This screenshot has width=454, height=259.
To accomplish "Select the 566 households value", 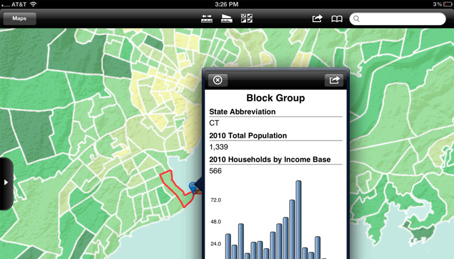I will [x=215, y=171].
